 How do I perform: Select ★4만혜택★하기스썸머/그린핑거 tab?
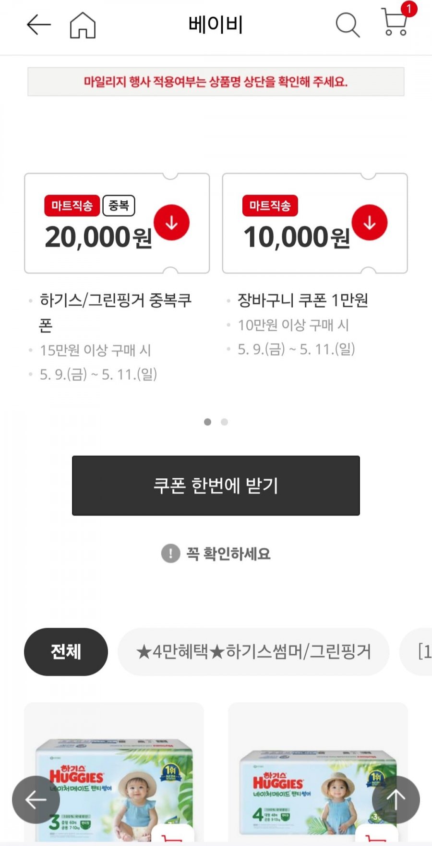coord(253,652)
